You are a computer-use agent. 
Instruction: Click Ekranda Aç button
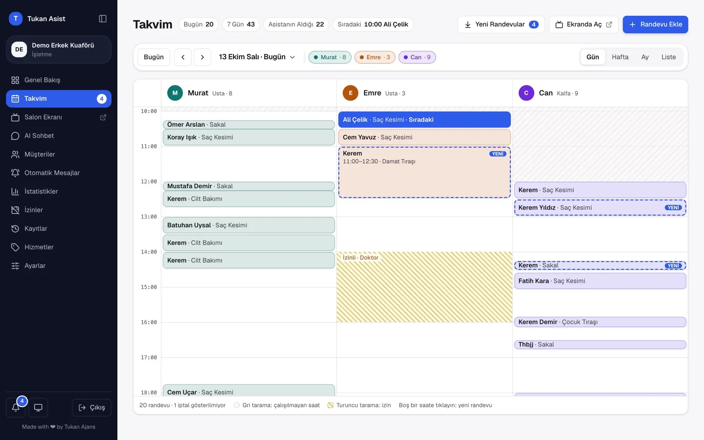coord(583,25)
